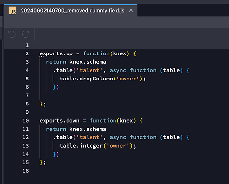Click 'talent' string on line 4
The image size is (229, 184).
pyautogui.click(x=90, y=70)
